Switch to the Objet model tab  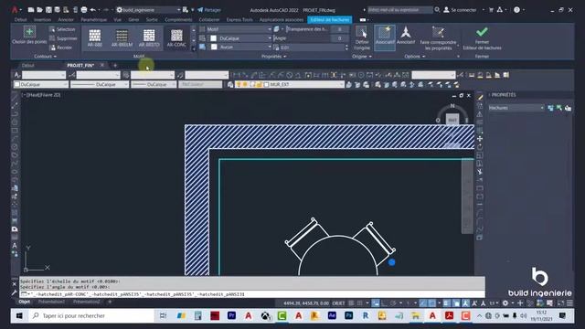tap(25, 302)
